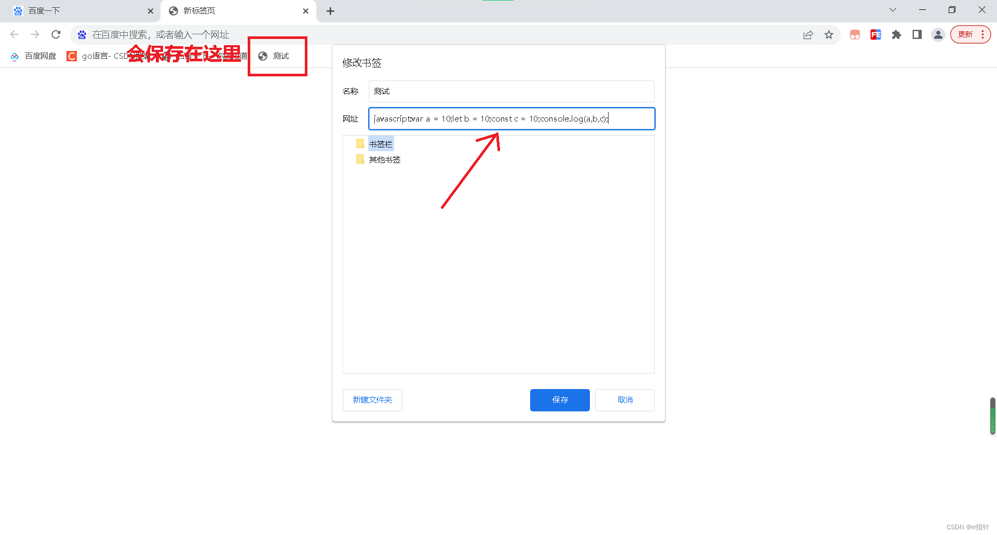This screenshot has height=535, width=997.
Task: Toggle the browser side panel icon
Action: pyautogui.click(x=917, y=35)
